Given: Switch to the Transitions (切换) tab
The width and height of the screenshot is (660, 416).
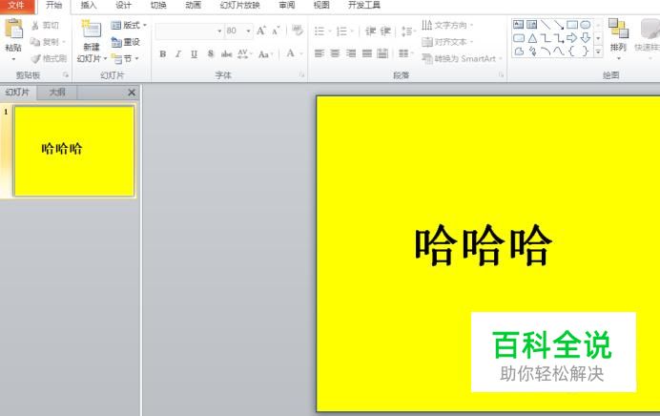Looking at the screenshot, I should (158, 5).
